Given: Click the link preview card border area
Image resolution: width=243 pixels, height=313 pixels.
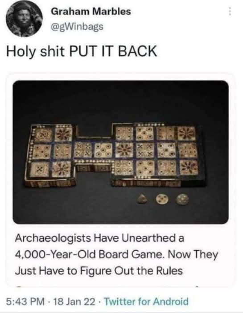Looking at the screenshot, I should pyautogui.click(x=121, y=180).
